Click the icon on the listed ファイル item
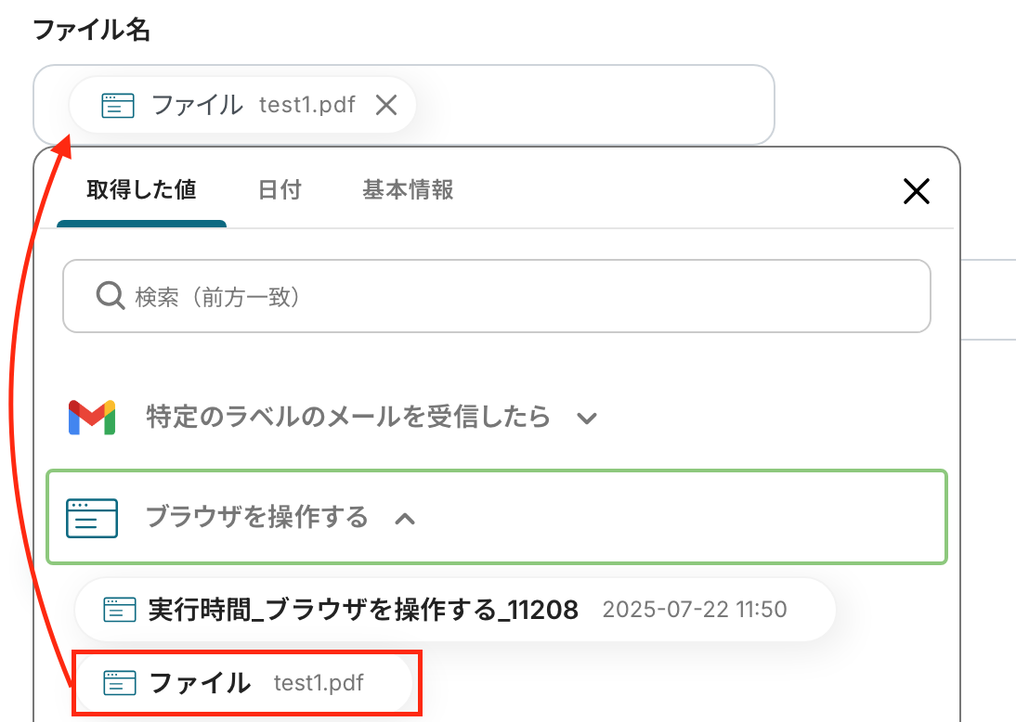Viewport: 1016px width, 722px height. tap(117, 684)
